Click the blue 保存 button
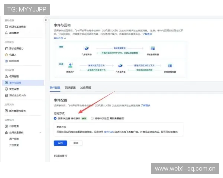The height and width of the screenshot is (178, 223). 61,143
